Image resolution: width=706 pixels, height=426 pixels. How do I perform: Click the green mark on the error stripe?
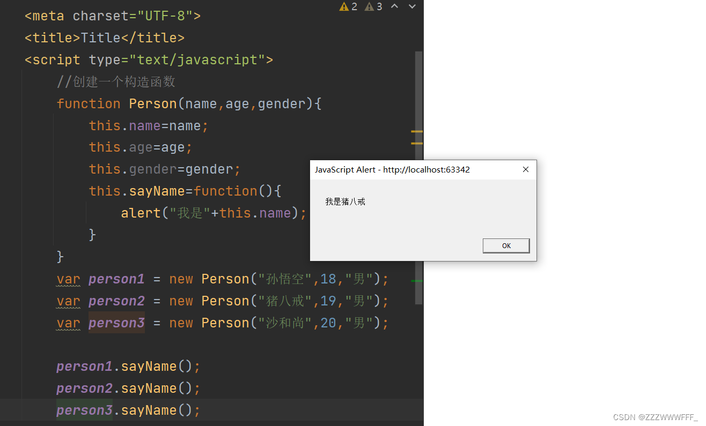tap(417, 280)
